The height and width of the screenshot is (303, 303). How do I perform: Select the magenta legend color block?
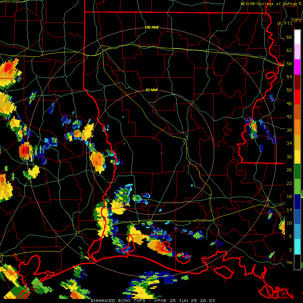[297, 67]
